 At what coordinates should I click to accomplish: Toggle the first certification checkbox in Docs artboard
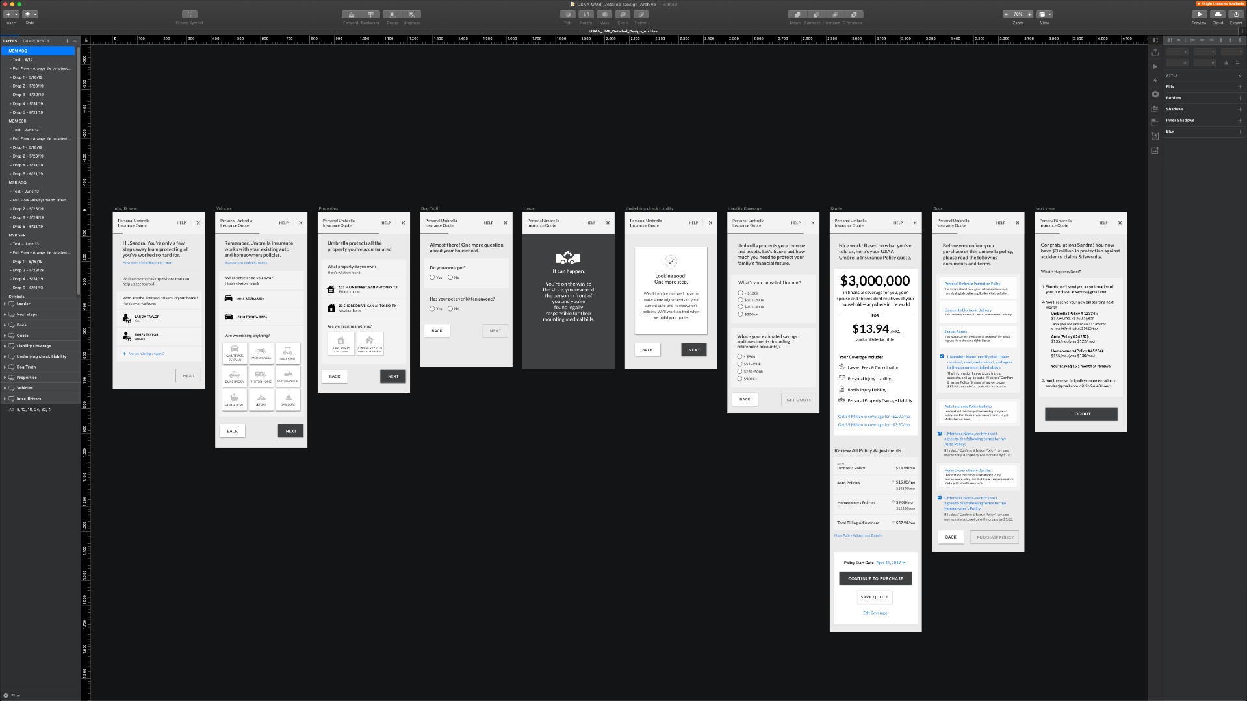(942, 356)
